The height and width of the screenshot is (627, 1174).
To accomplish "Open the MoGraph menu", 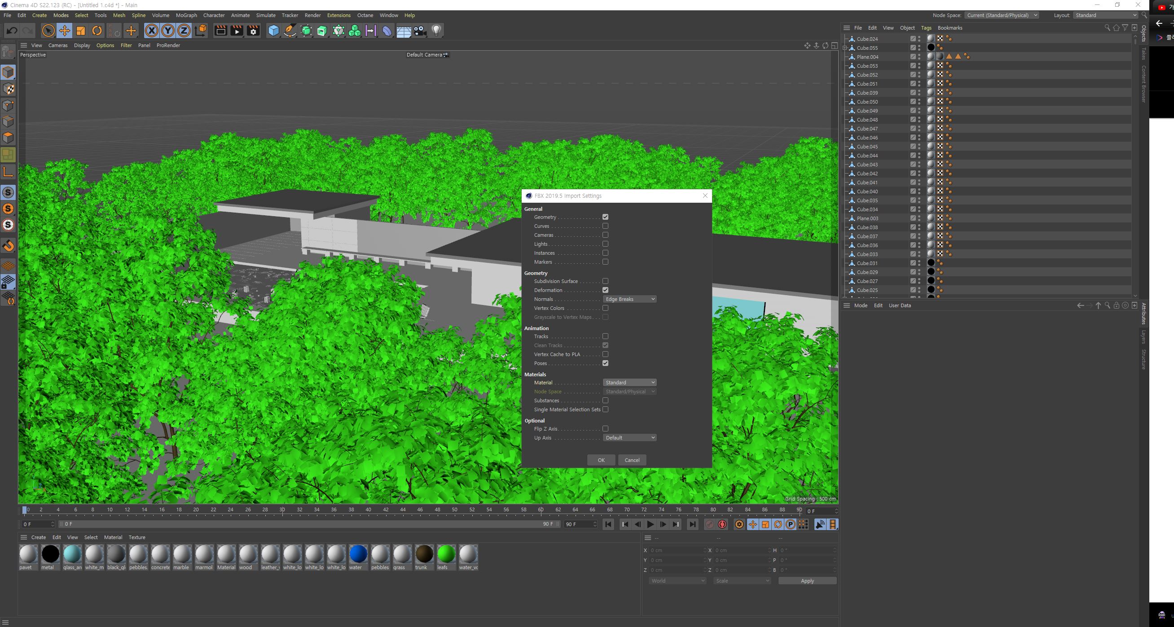I will (x=186, y=16).
